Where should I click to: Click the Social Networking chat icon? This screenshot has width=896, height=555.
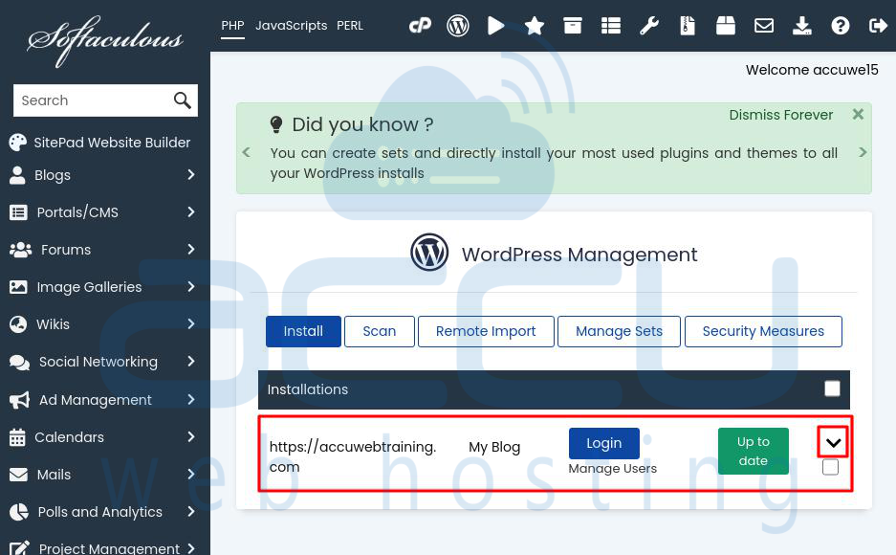19,363
